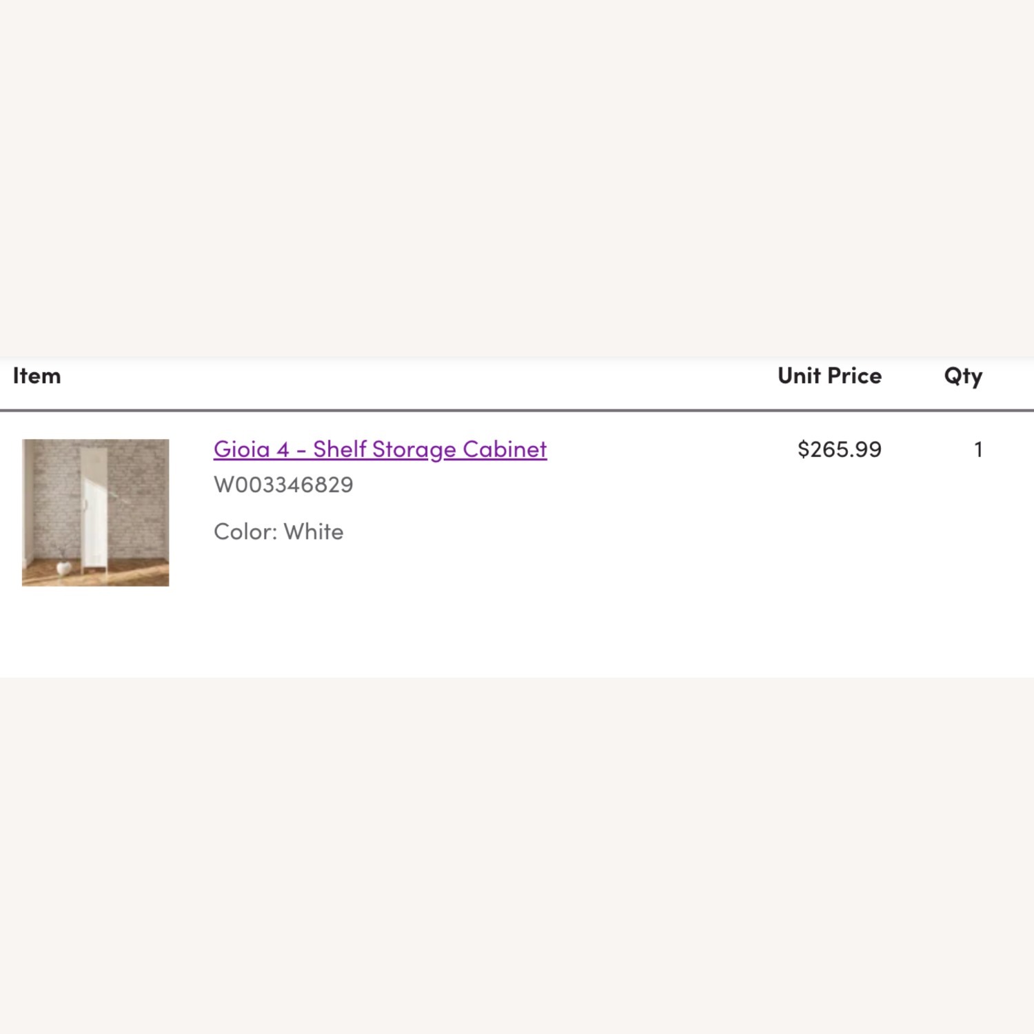1034x1034 pixels.
Task: Select the SKU number W003346829
Action: click(283, 485)
